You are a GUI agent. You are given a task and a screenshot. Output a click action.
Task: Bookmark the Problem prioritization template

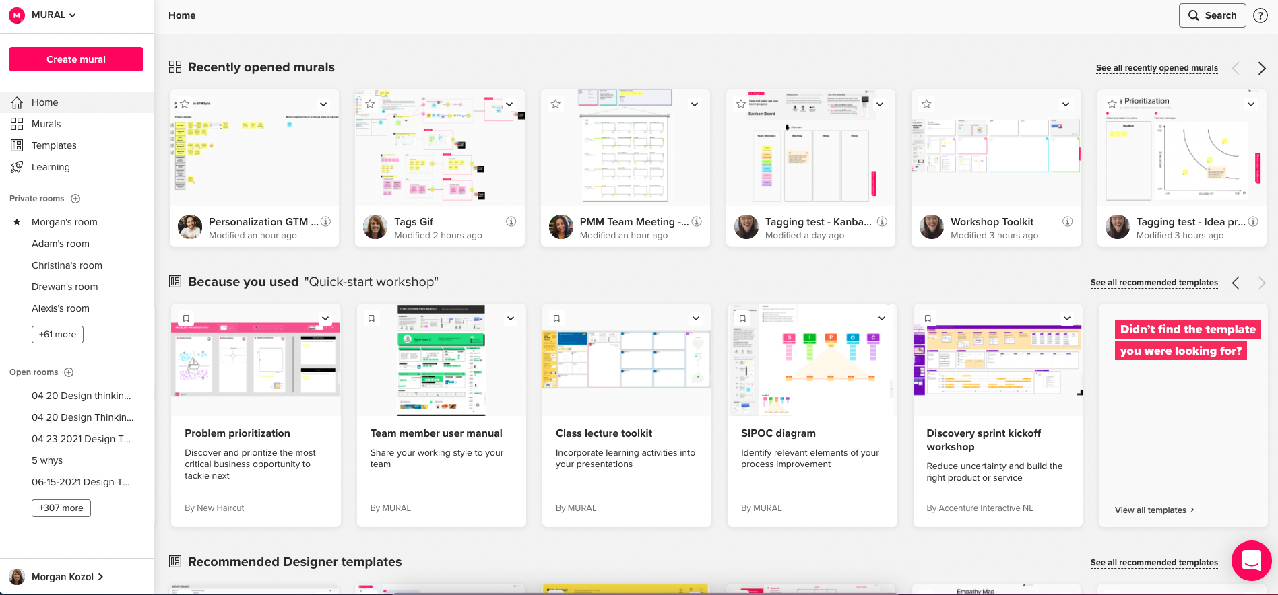186,318
